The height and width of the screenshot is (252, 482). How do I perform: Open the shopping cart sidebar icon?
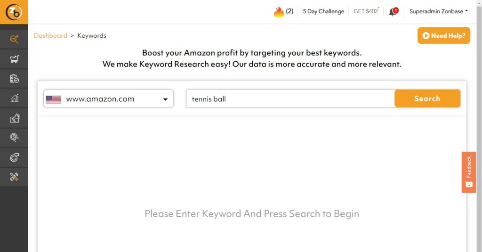click(x=14, y=59)
